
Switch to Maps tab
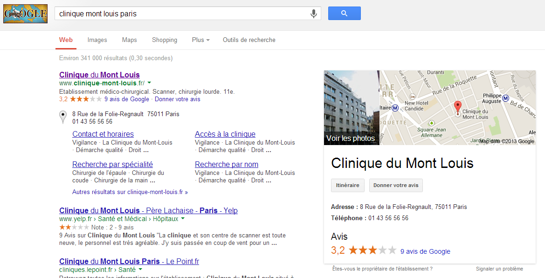click(x=129, y=40)
